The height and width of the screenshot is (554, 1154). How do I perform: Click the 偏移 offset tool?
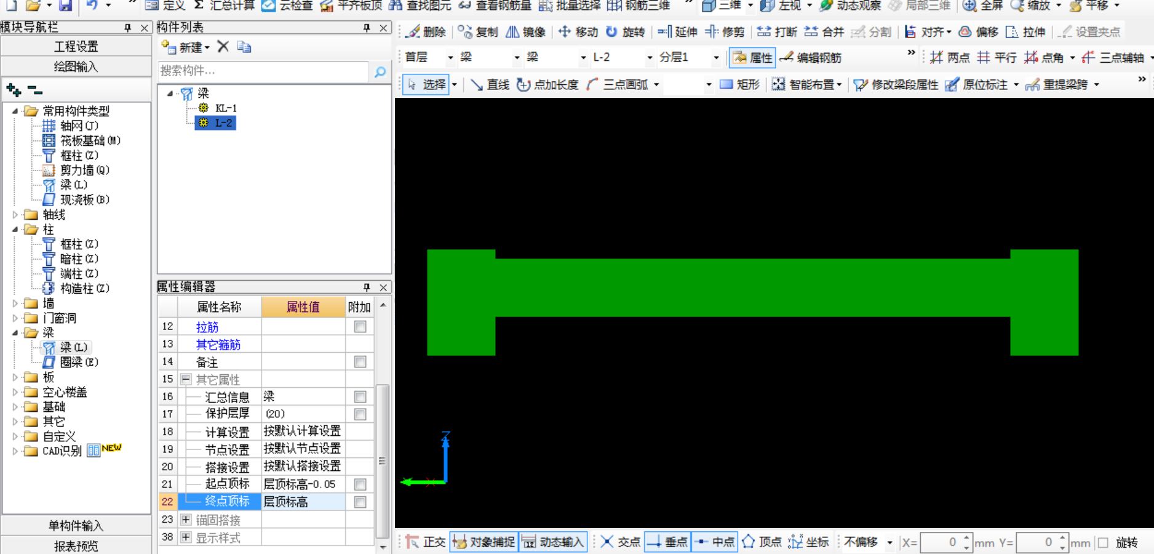tap(979, 32)
